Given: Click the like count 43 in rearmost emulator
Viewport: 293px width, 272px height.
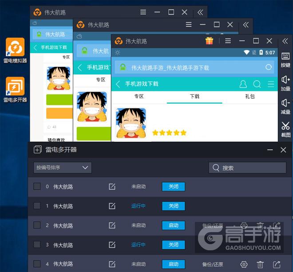Looking at the screenshot, I should [52, 127].
